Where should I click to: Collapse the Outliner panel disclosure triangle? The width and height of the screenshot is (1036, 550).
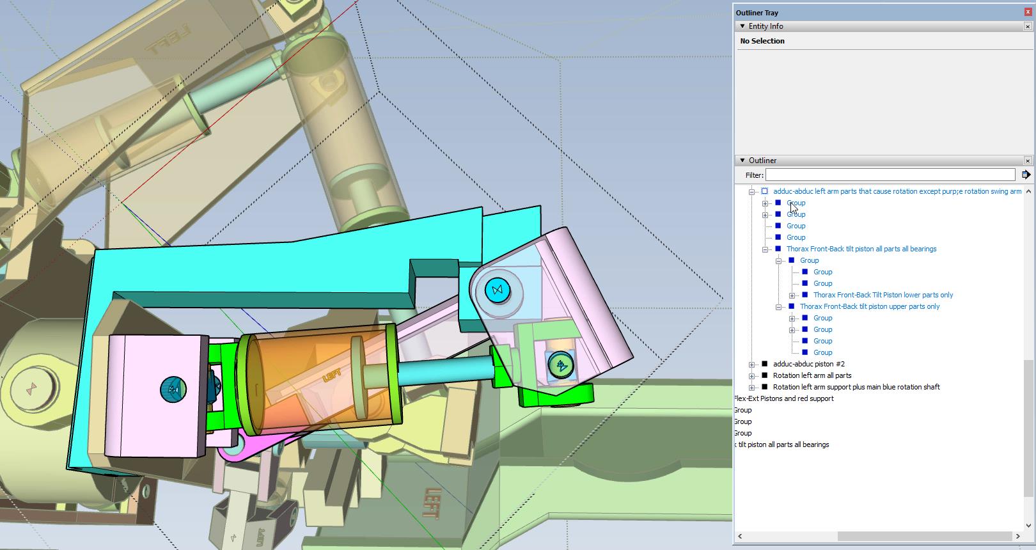[x=742, y=161]
